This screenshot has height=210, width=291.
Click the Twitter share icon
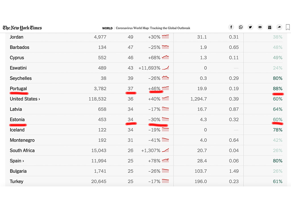(x=250, y=27)
